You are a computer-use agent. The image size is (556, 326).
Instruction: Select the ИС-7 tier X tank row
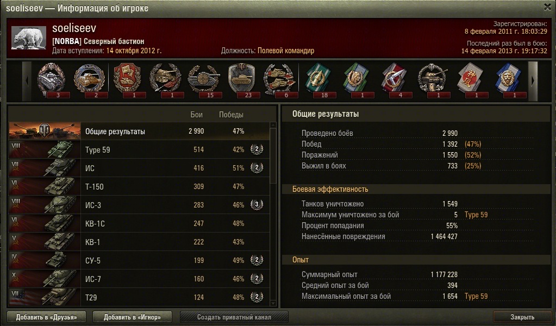click(139, 279)
